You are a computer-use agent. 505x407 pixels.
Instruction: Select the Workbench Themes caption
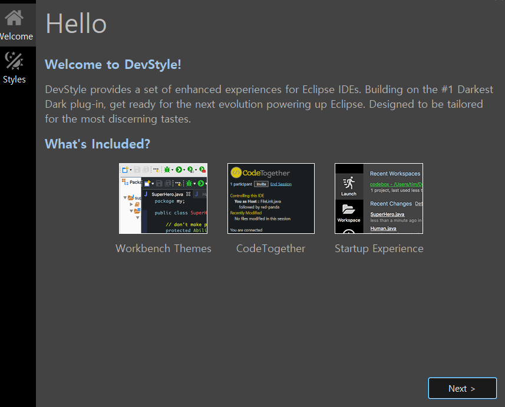pyautogui.click(x=163, y=248)
